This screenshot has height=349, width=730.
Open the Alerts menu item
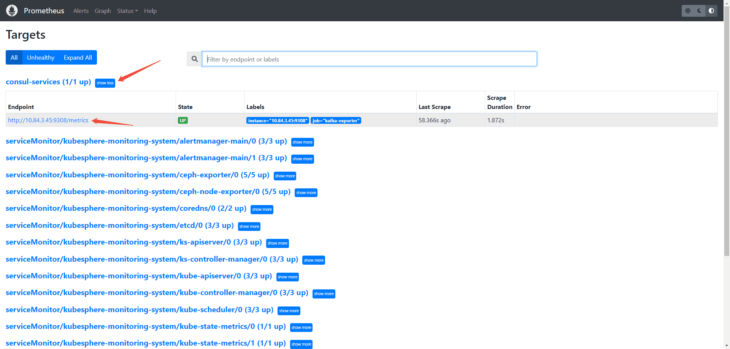(x=81, y=11)
